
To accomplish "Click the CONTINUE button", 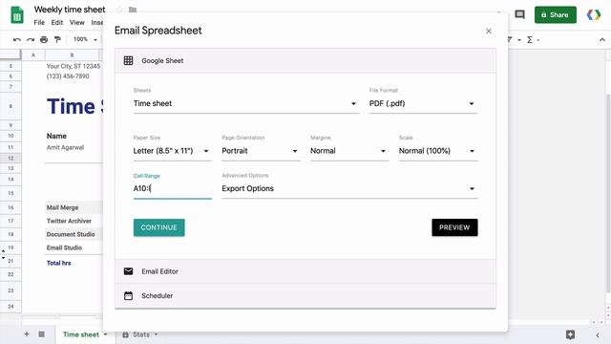I will [159, 227].
